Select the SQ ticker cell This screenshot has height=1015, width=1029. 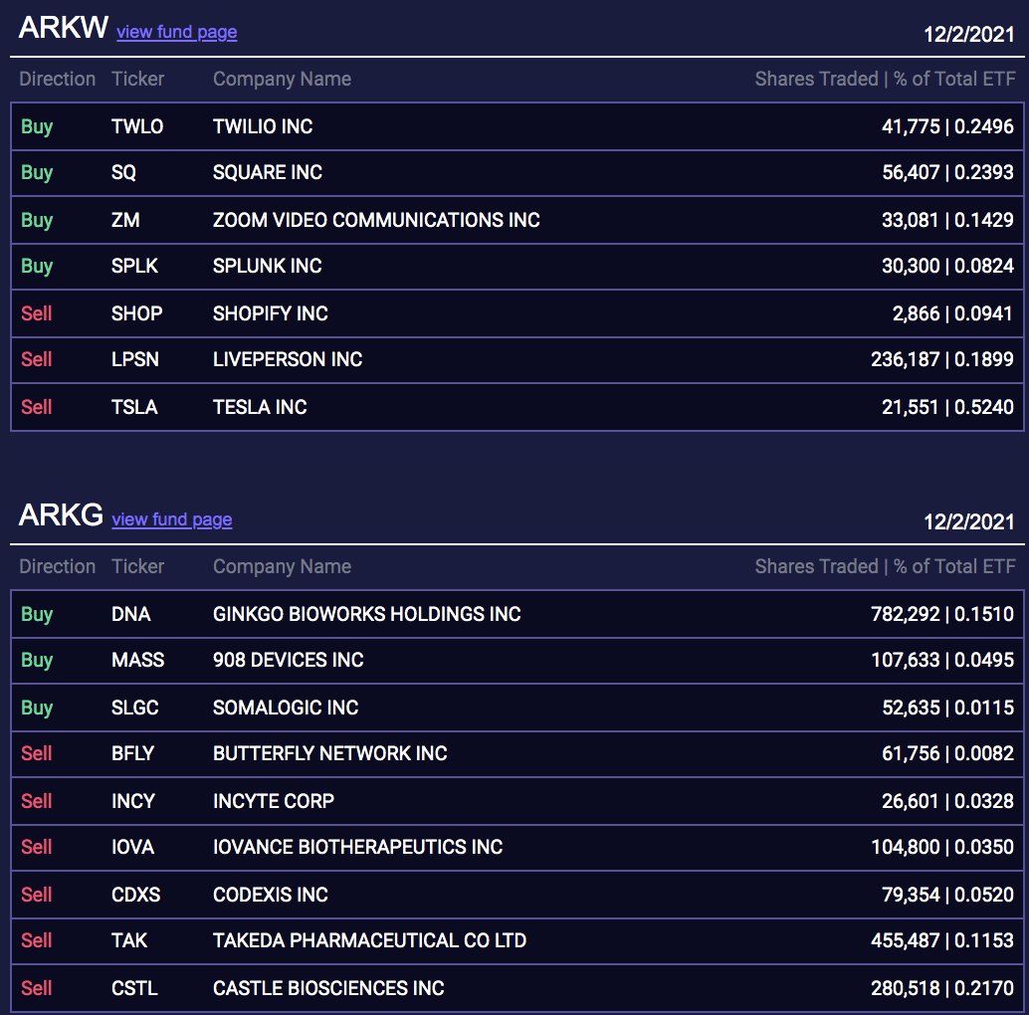pyautogui.click(x=123, y=172)
